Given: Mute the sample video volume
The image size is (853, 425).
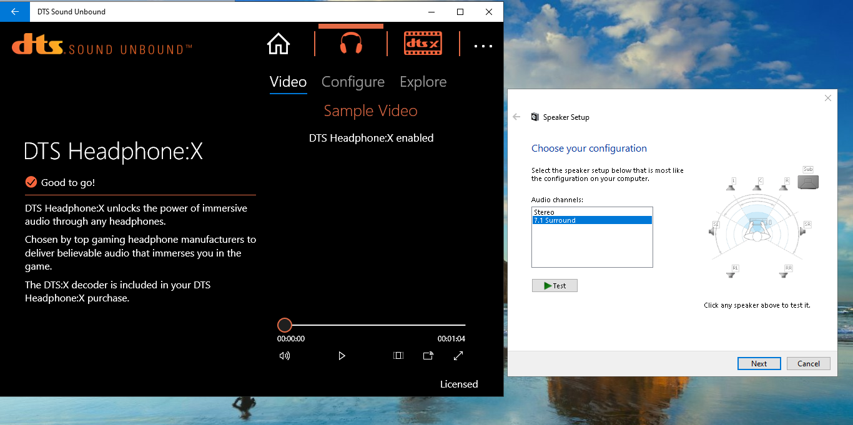Looking at the screenshot, I should (285, 356).
